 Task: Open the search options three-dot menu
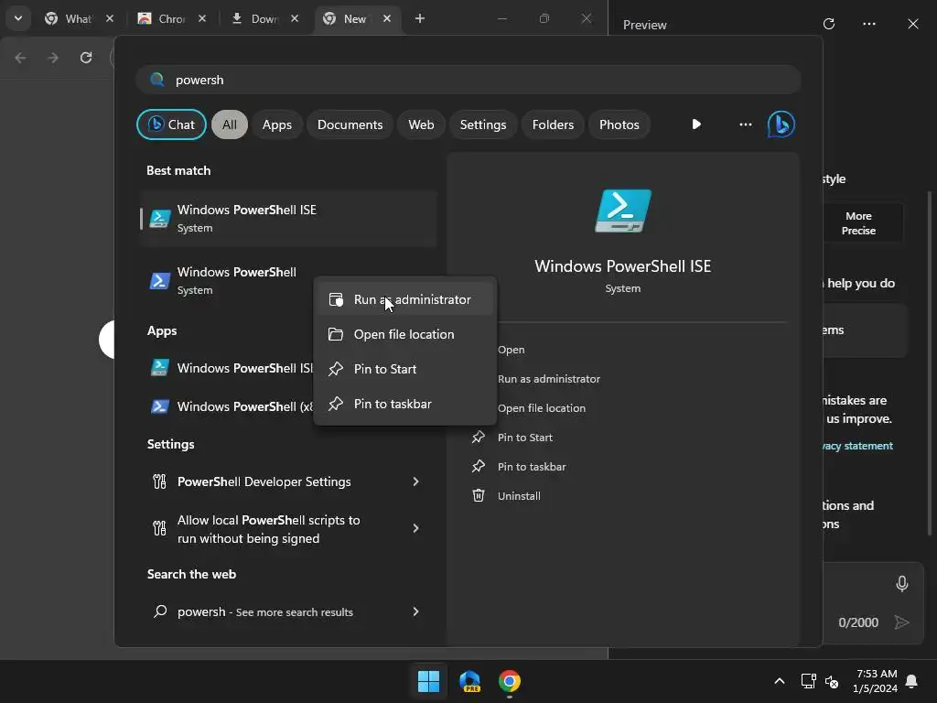click(745, 124)
